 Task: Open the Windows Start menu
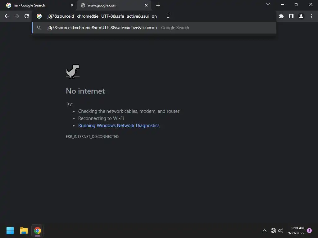[x=10, y=231]
